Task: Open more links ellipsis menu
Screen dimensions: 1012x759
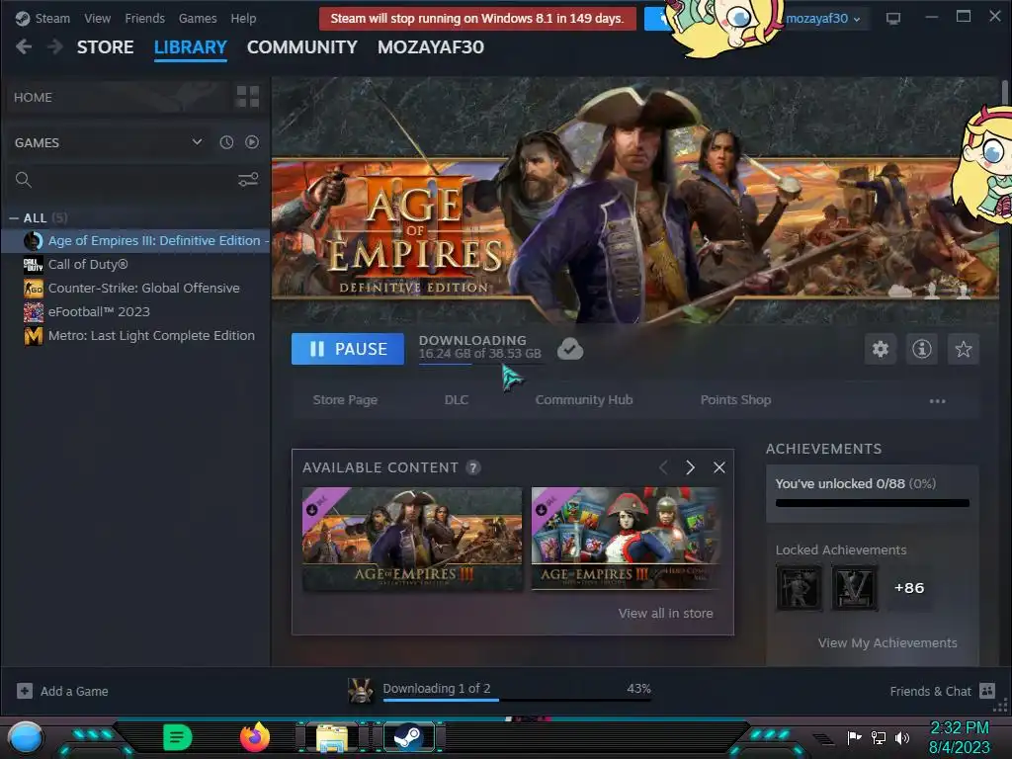Action: (937, 401)
